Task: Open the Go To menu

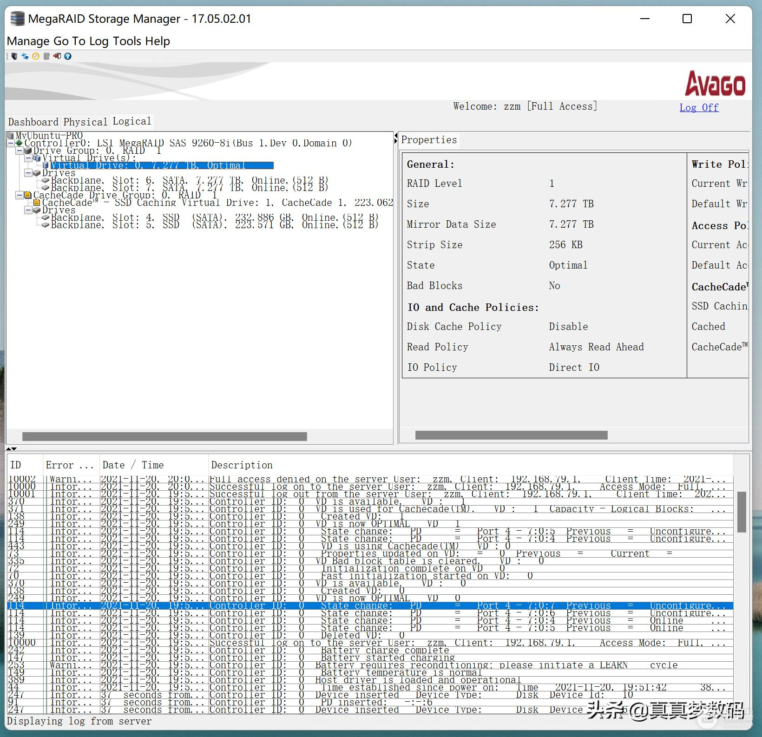Action: click(x=69, y=41)
